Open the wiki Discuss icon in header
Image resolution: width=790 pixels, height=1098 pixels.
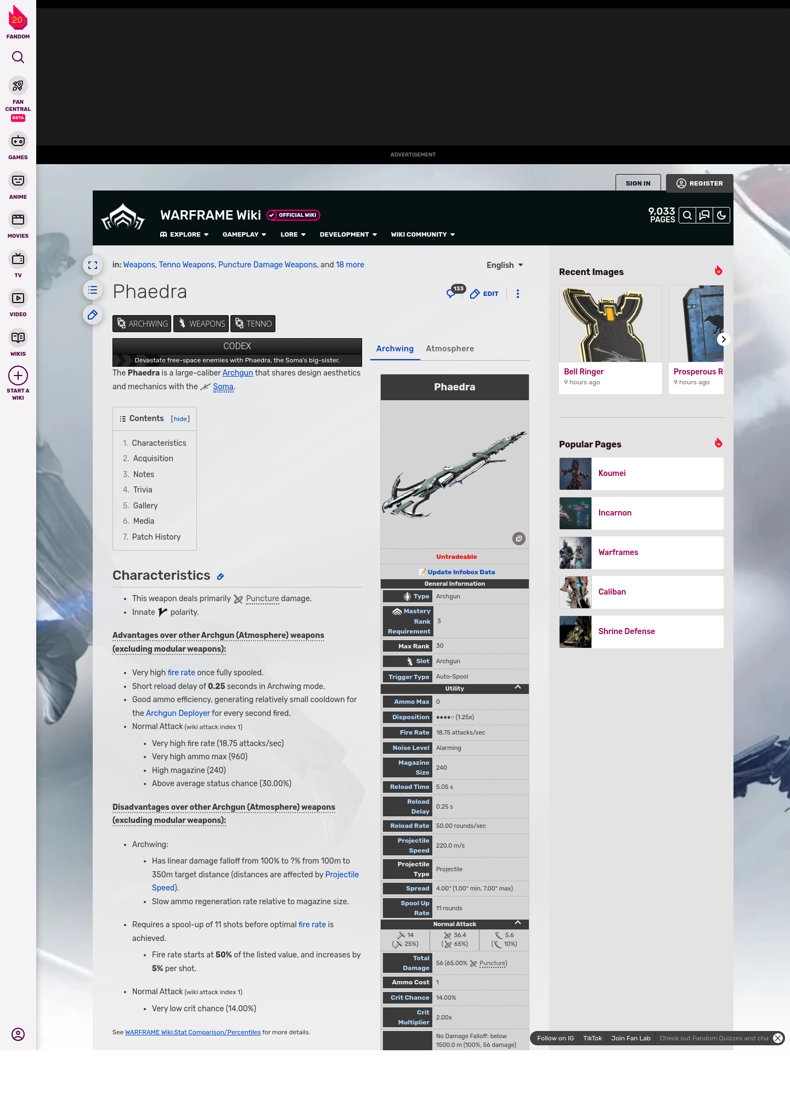click(x=704, y=215)
